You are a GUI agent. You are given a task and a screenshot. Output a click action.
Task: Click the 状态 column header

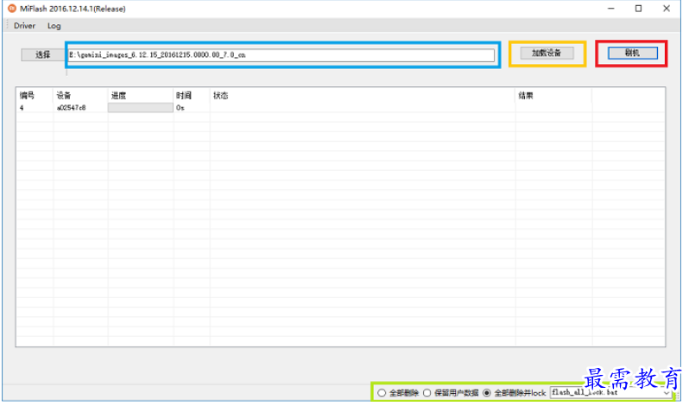220,95
